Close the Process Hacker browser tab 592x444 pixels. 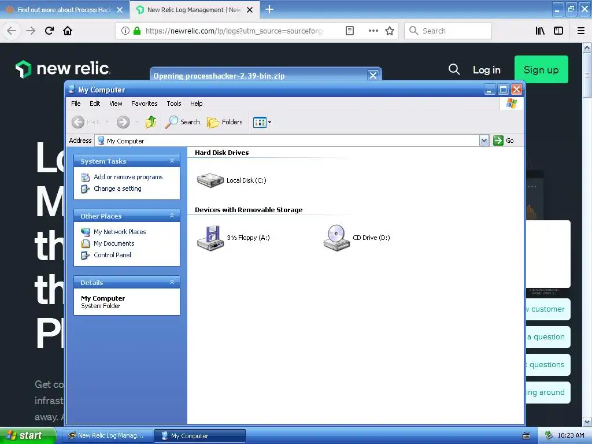pyautogui.click(x=120, y=10)
